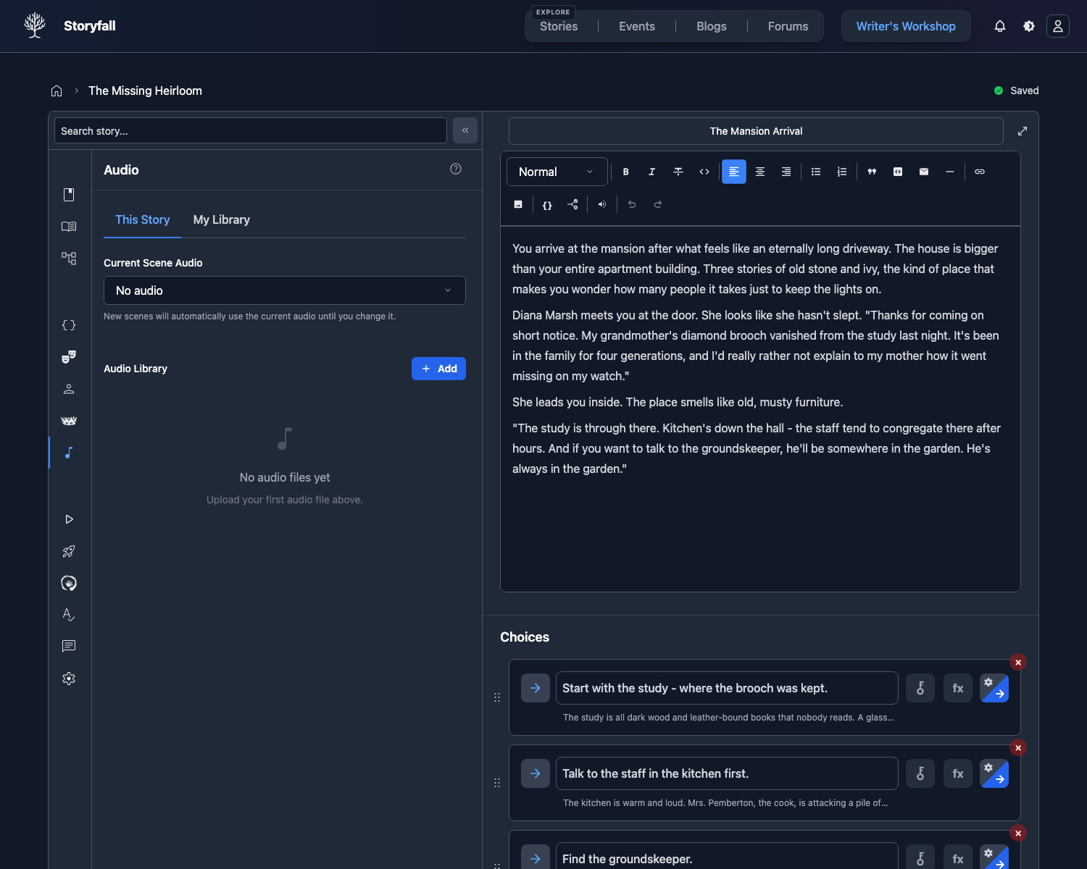Click the Add button in Audio Library
This screenshot has width=1087, height=869.
point(438,369)
